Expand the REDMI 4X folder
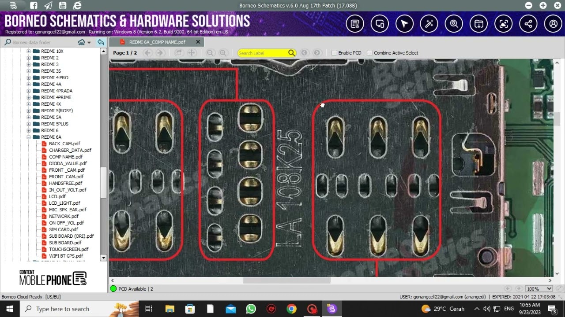The width and height of the screenshot is (565, 317). [x=29, y=104]
